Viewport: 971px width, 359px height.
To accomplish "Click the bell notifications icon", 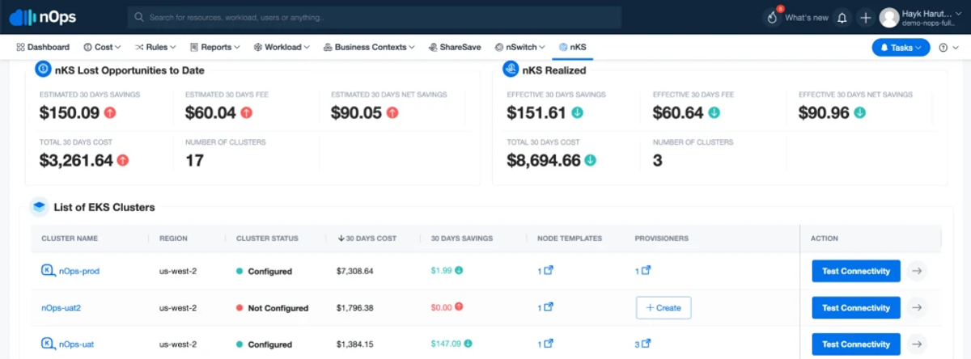I will click(842, 17).
